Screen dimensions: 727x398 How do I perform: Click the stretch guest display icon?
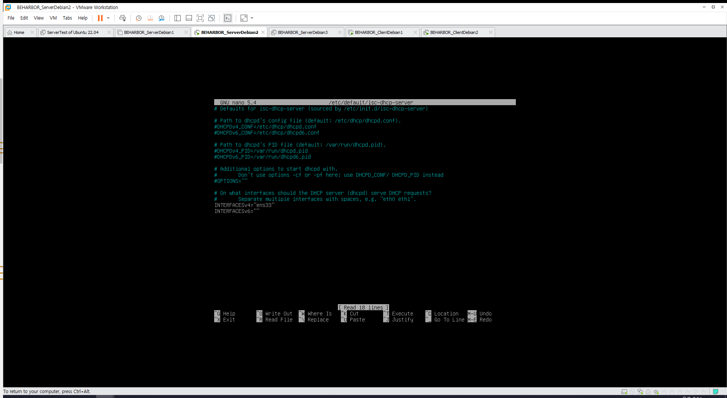244,18
